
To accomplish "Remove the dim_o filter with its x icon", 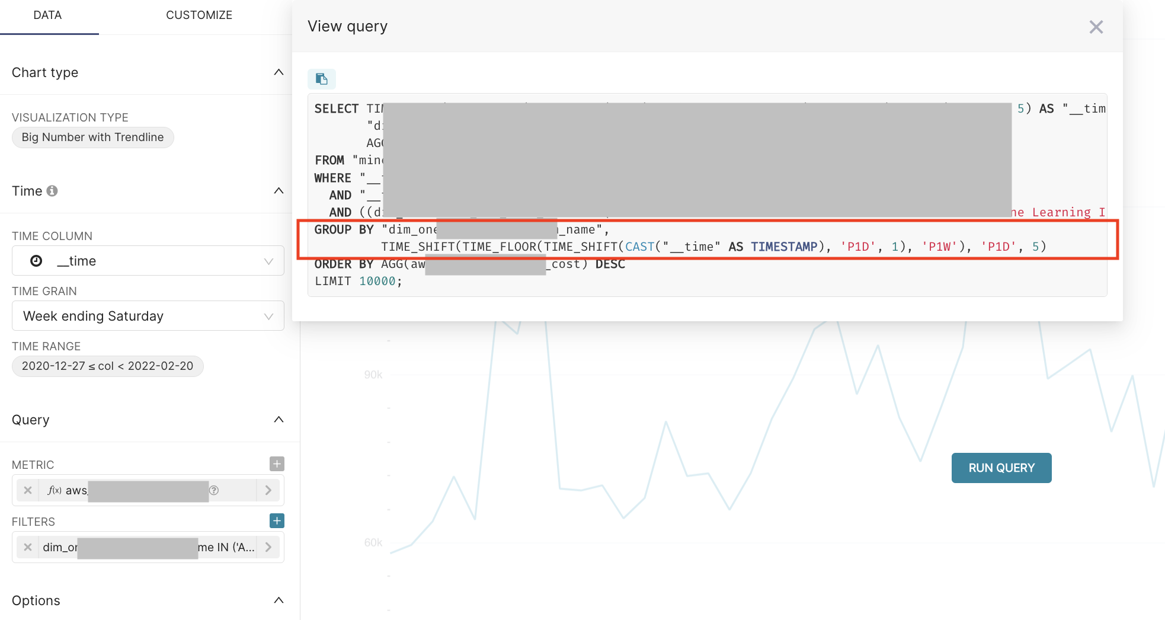I will [x=27, y=547].
